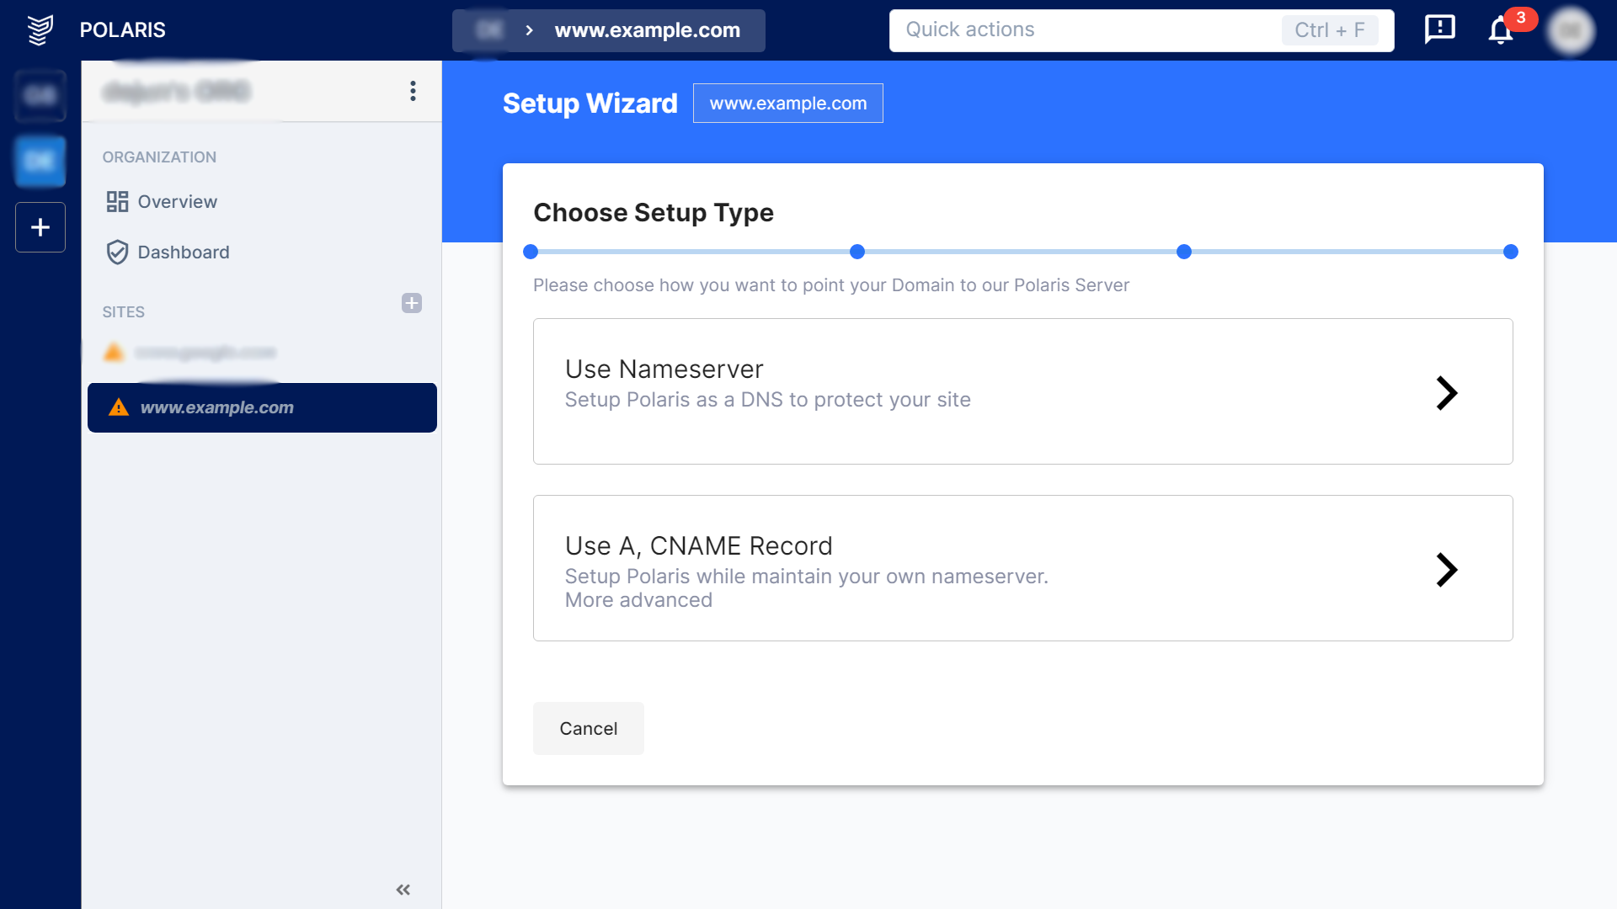Click the blurred organization name header
The height and width of the screenshot is (909, 1617).
177,91
